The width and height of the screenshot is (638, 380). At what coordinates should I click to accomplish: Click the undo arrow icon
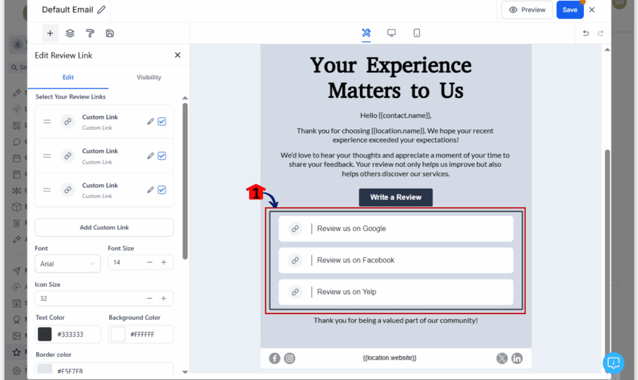[585, 33]
